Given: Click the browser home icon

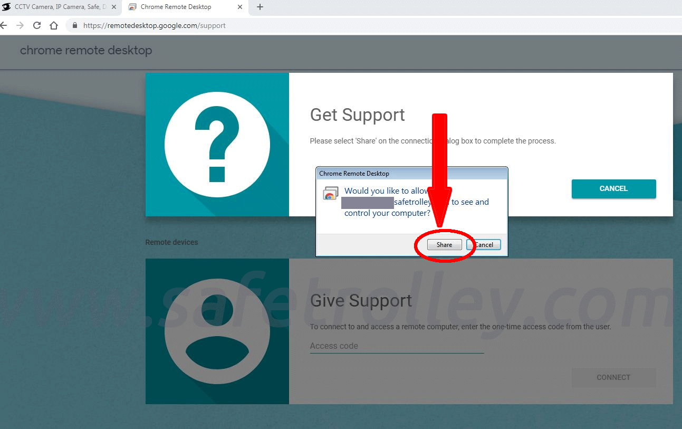Looking at the screenshot, I should pos(54,25).
